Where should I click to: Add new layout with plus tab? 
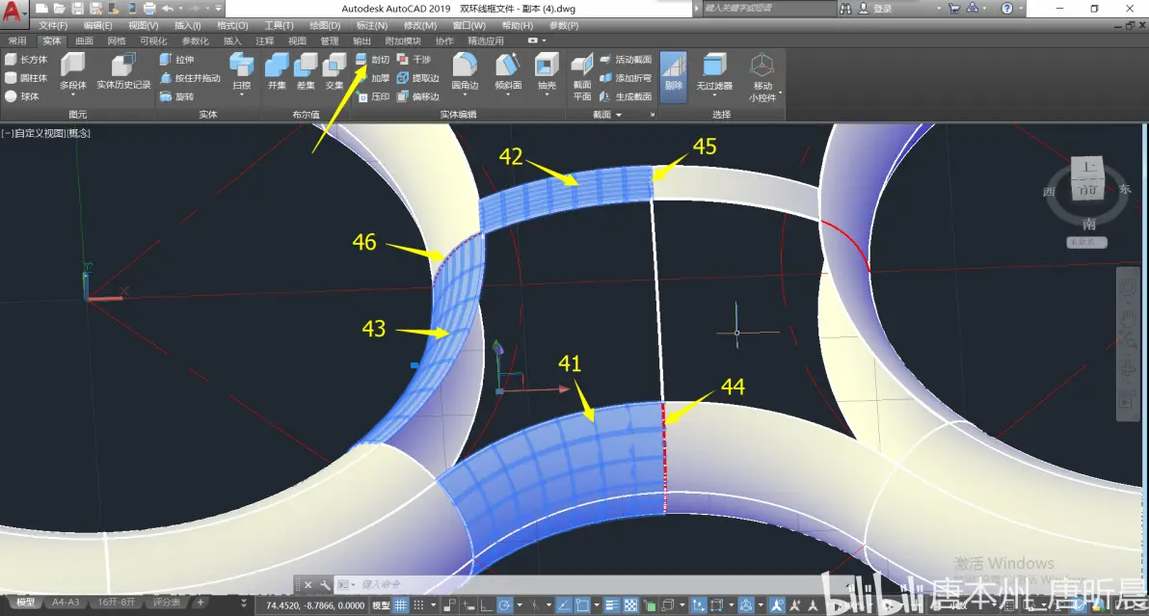tap(200, 603)
